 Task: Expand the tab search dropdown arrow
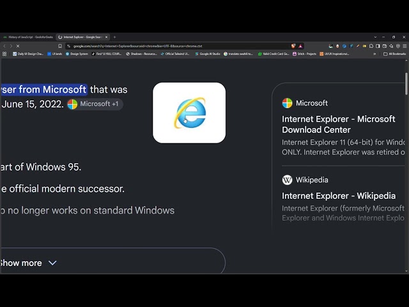click(375, 37)
